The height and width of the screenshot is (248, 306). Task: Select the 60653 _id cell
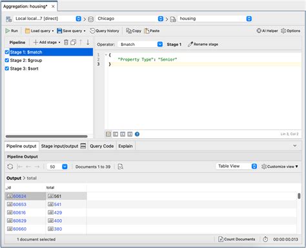(25, 204)
